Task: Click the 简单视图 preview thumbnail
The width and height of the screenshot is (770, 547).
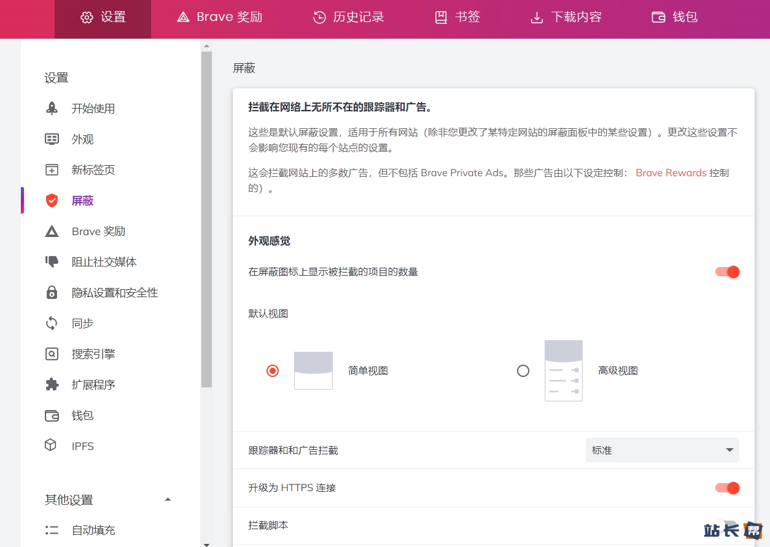Action: 313,371
